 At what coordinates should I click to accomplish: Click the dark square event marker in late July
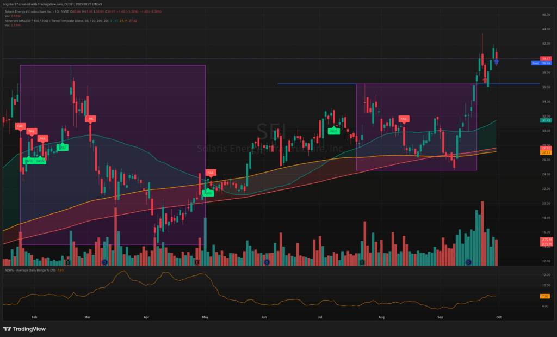tap(362, 262)
